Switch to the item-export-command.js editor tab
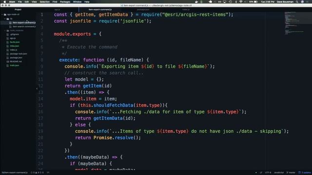Image resolution: width=312 pixels, height=175 pixels. pos(100,10)
